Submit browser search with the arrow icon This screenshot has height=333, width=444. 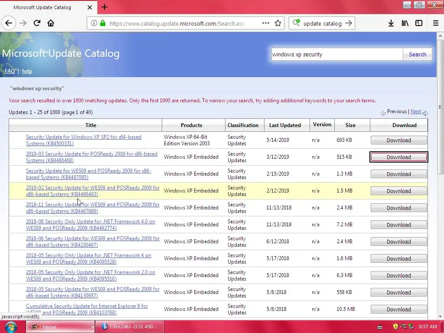pos(349,23)
